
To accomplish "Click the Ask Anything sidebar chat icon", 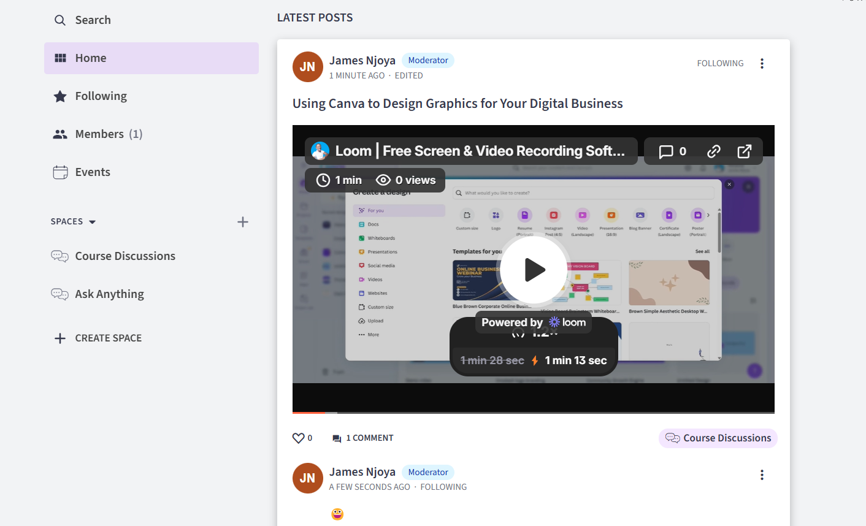I will click(x=60, y=294).
